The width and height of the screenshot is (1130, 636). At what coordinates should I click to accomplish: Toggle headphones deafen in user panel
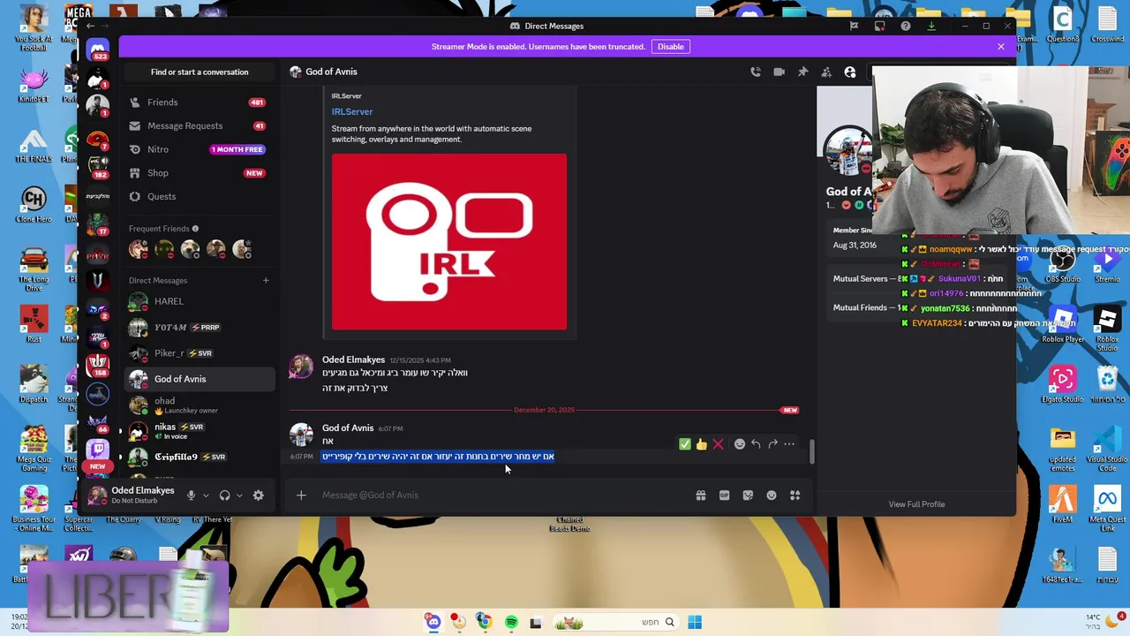pyautogui.click(x=224, y=496)
